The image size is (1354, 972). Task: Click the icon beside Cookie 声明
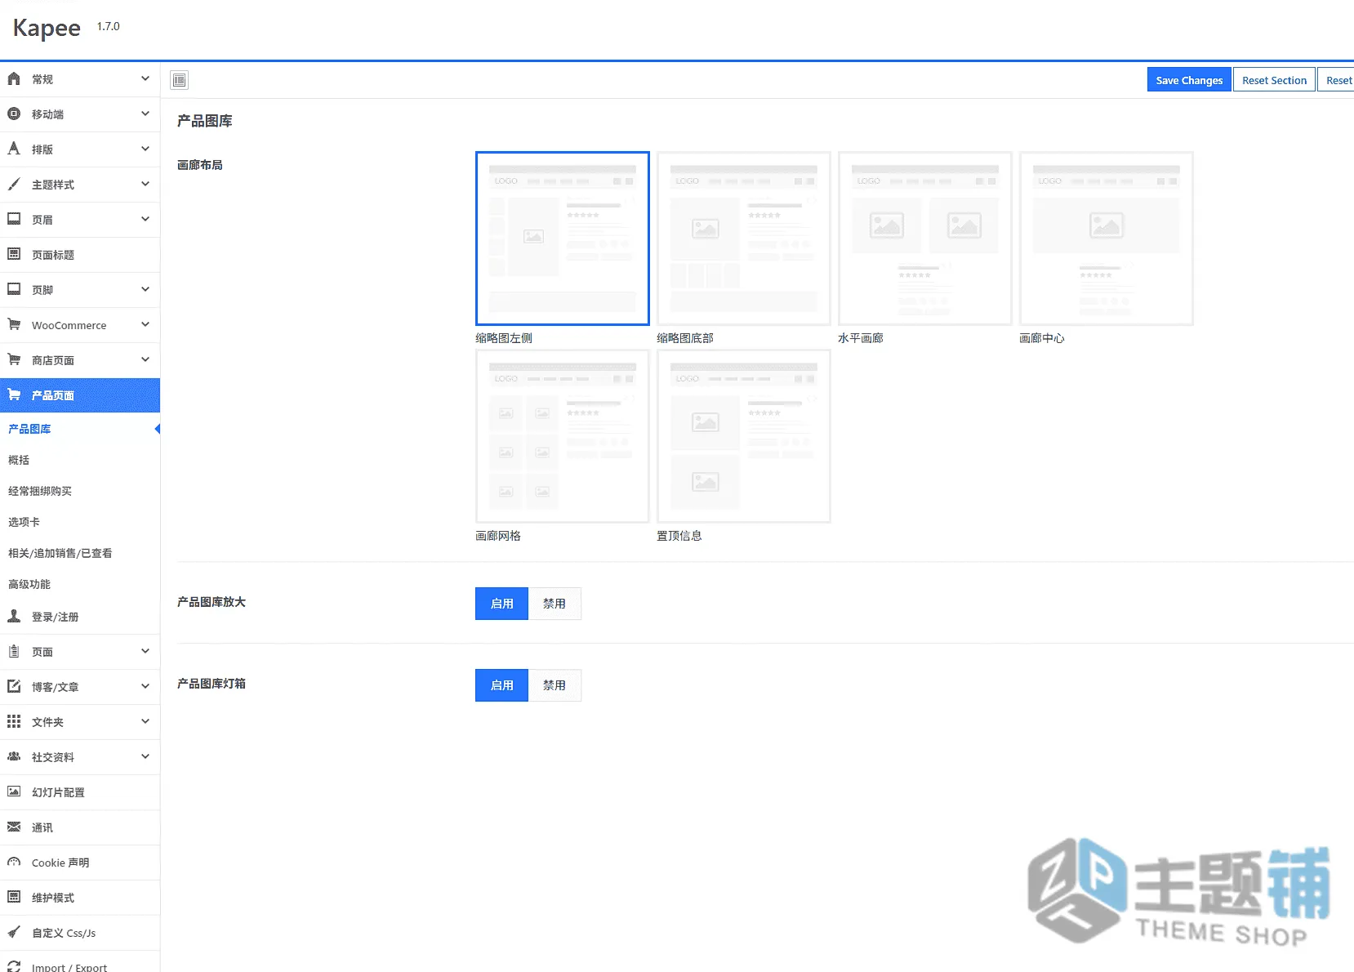click(14, 862)
